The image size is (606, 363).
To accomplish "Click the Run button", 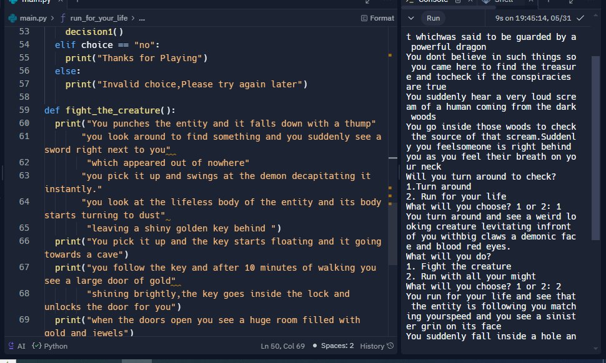I will 432,18.
